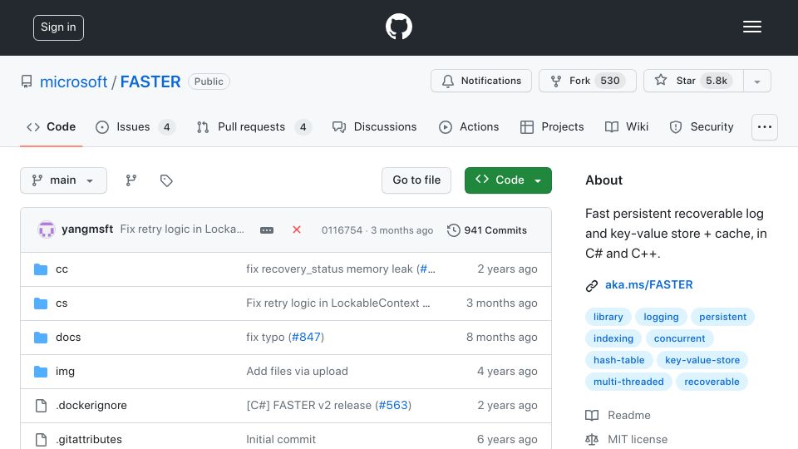View tags via the tag icon
The height and width of the screenshot is (449, 798).
coord(166,180)
